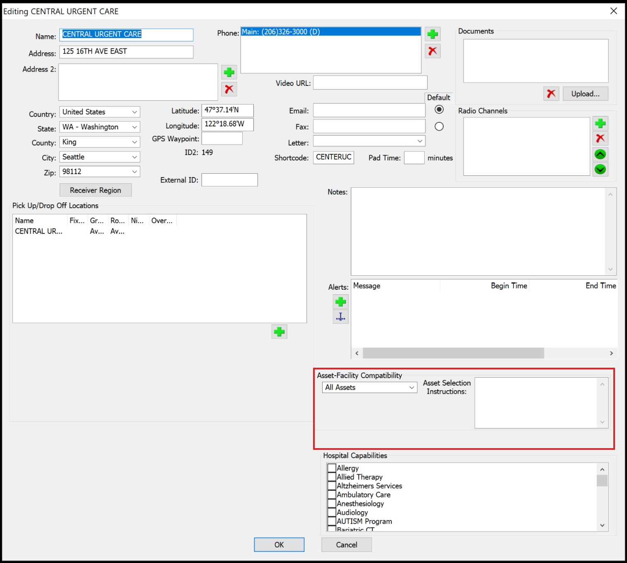Add a phone number with green plus icon

[x=433, y=34]
